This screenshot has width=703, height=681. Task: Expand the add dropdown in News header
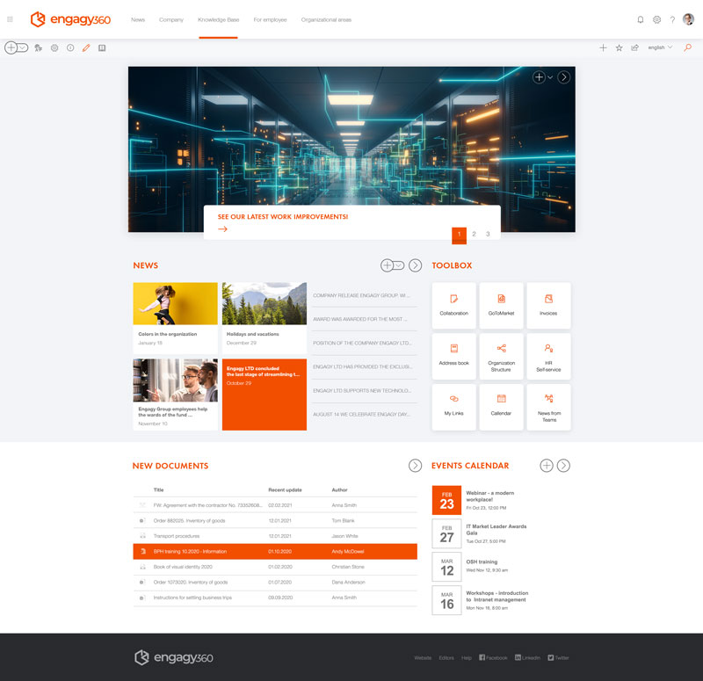(x=398, y=265)
